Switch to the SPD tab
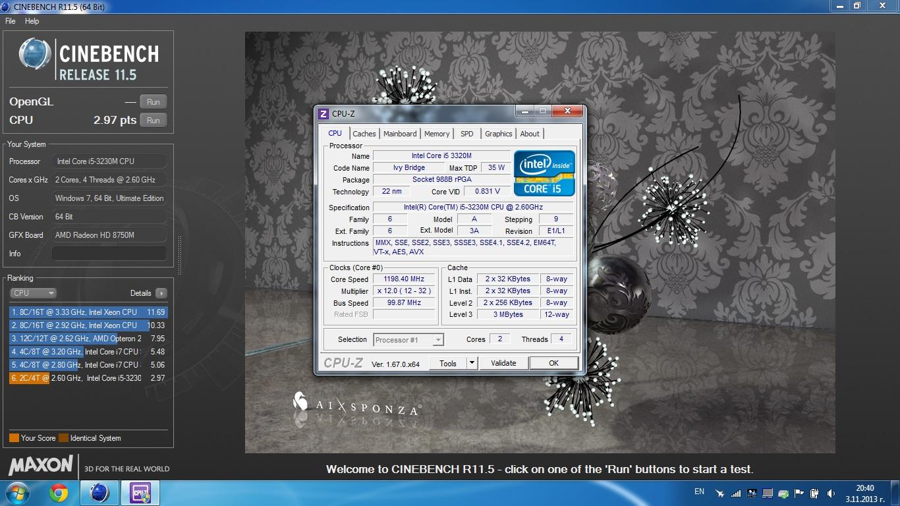This screenshot has width=900, height=506. point(467,134)
